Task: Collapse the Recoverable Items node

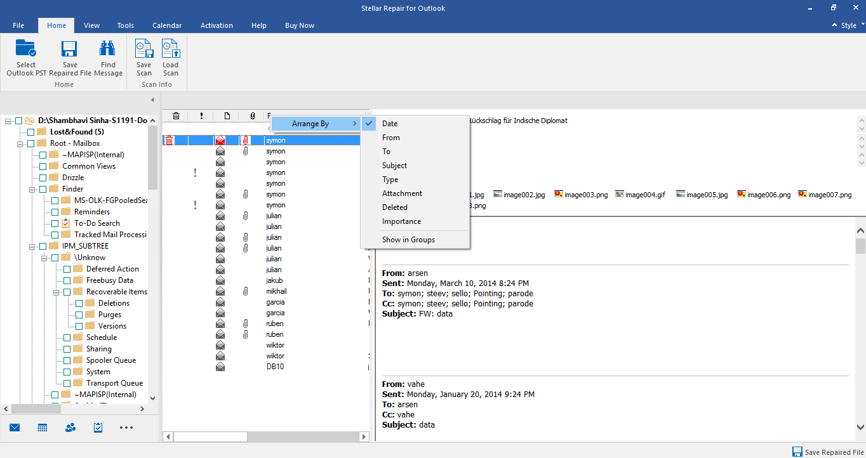Action: pos(56,292)
